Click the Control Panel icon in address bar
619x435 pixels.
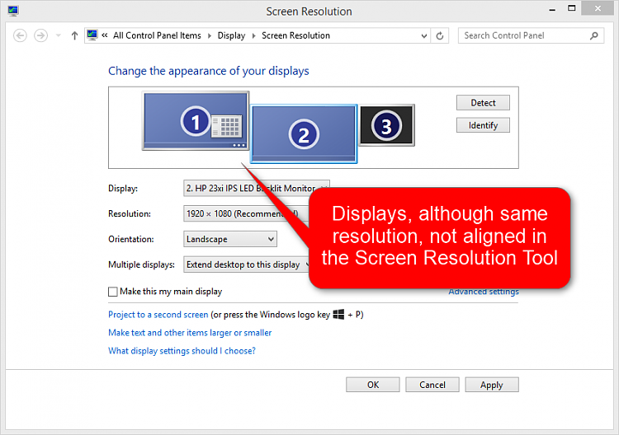click(x=92, y=35)
